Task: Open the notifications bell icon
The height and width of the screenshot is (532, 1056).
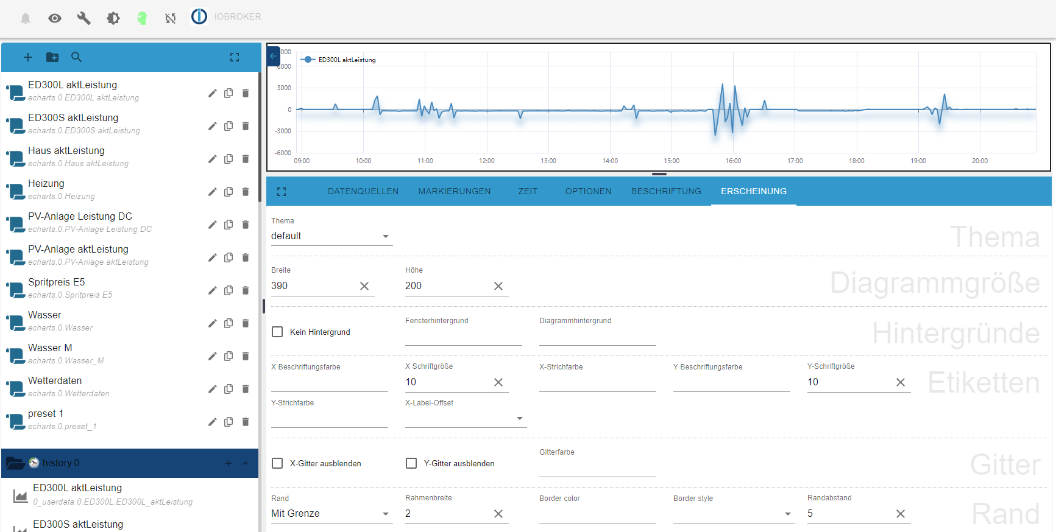Action: point(26,18)
